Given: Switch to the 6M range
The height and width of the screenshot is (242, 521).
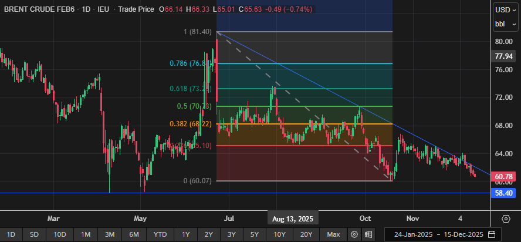Looking at the screenshot, I should click(x=134, y=234).
